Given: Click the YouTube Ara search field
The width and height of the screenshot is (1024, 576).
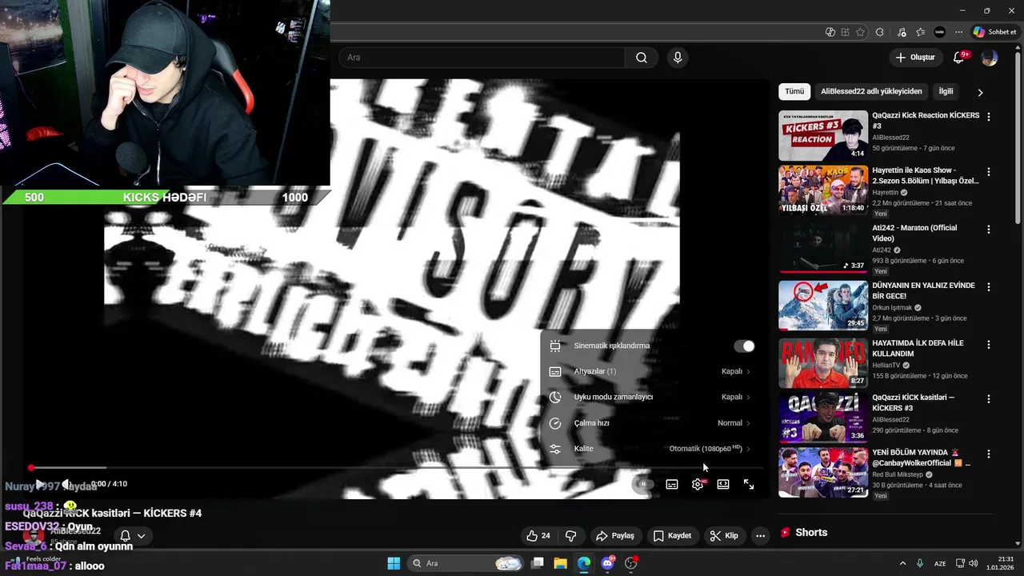Looking at the screenshot, I should pos(482,58).
